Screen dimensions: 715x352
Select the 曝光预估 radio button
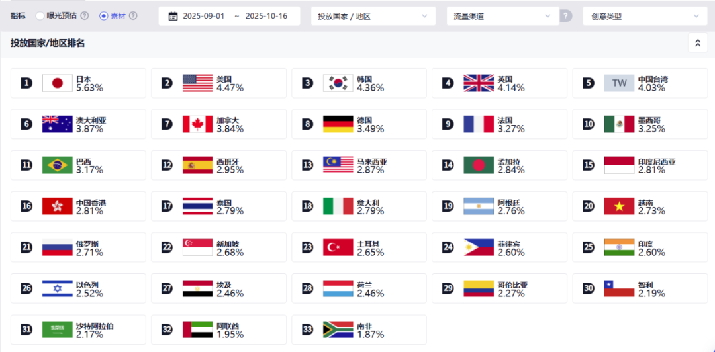40,16
